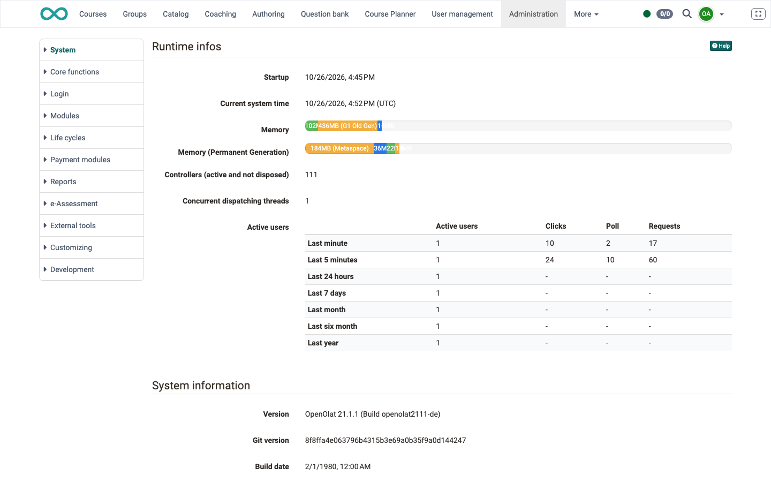
Task: Go to the Authoring tab
Action: (268, 14)
